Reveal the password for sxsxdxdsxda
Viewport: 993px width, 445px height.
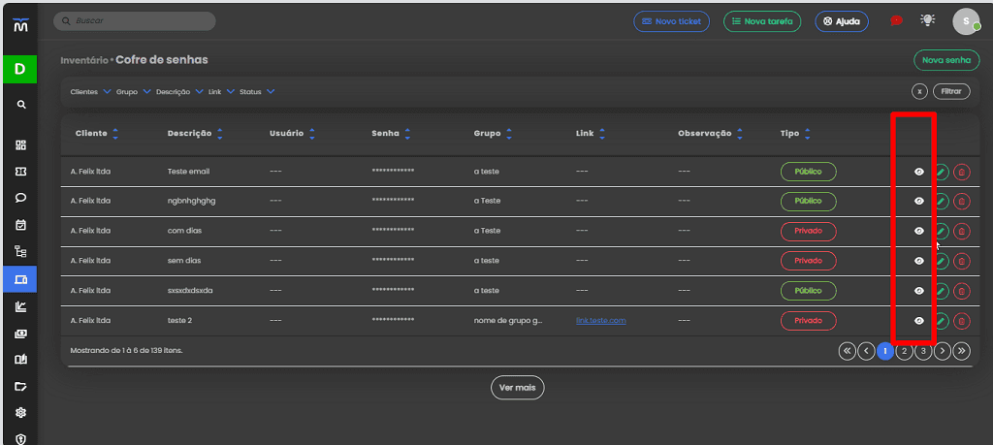coord(919,291)
